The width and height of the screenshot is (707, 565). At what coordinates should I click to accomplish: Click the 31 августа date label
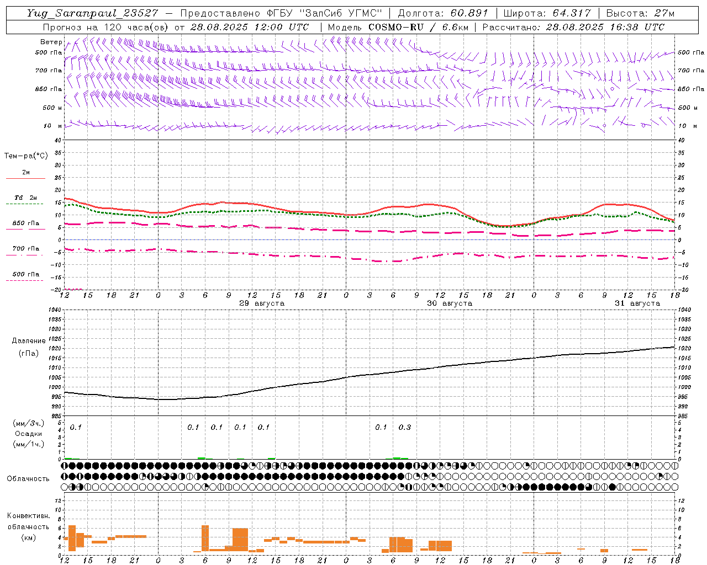637,303
